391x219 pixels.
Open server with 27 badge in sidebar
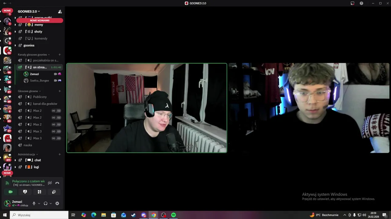tap(7, 128)
